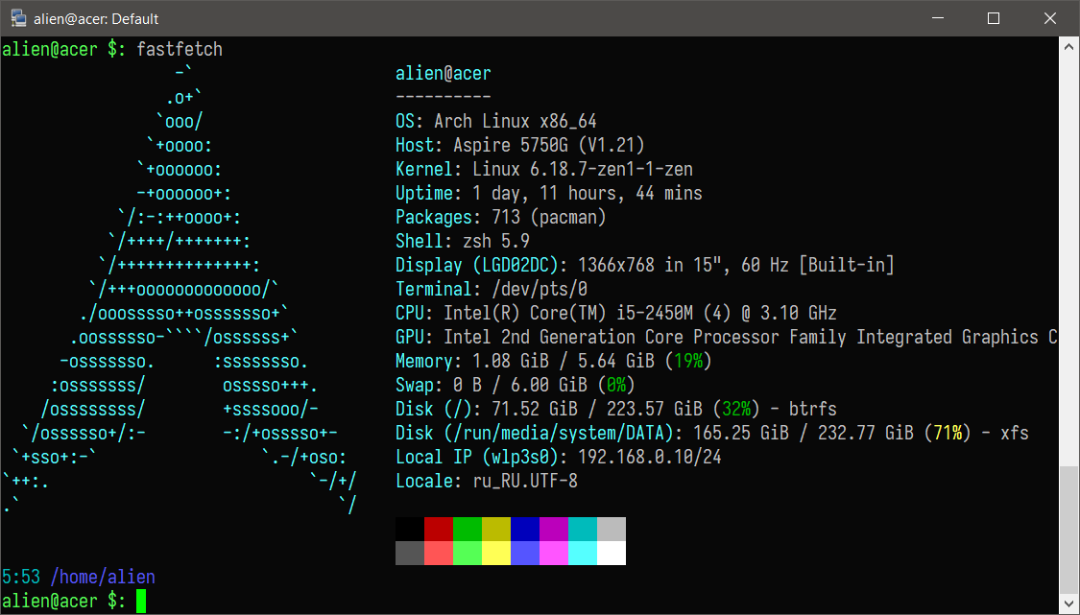The image size is (1080, 615).
Task: Click the 71% DATA disk usage value
Action: tap(948, 434)
